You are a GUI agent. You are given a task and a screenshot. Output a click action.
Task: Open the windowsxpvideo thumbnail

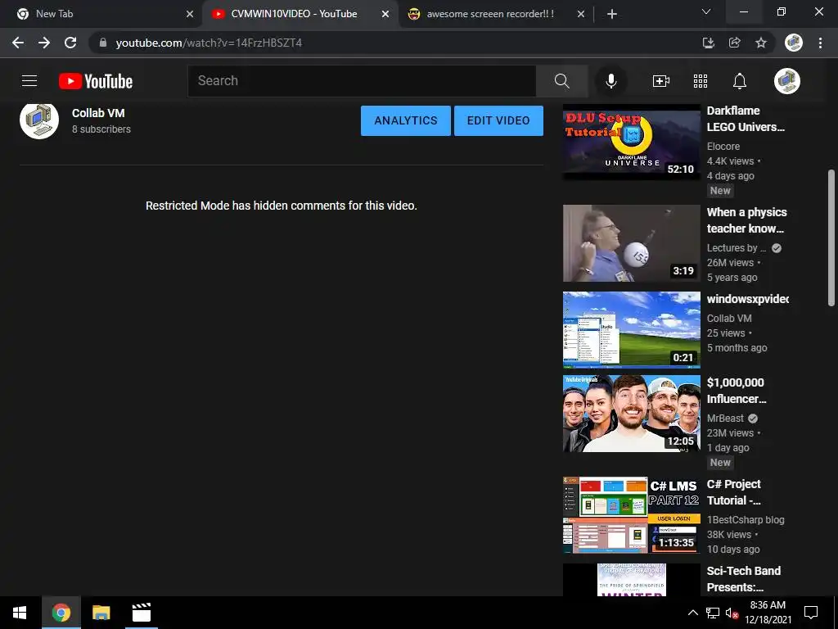point(631,330)
